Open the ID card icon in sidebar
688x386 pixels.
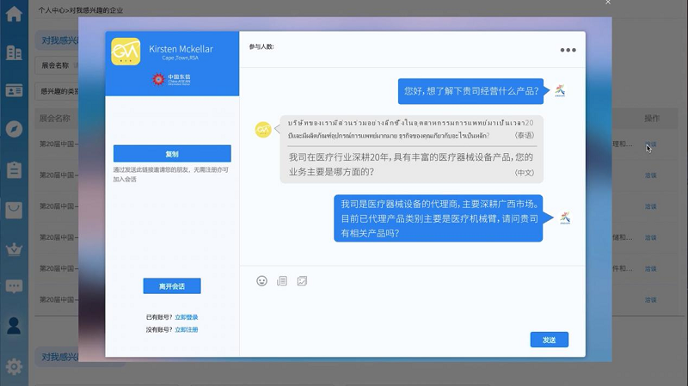click(14, 91)
